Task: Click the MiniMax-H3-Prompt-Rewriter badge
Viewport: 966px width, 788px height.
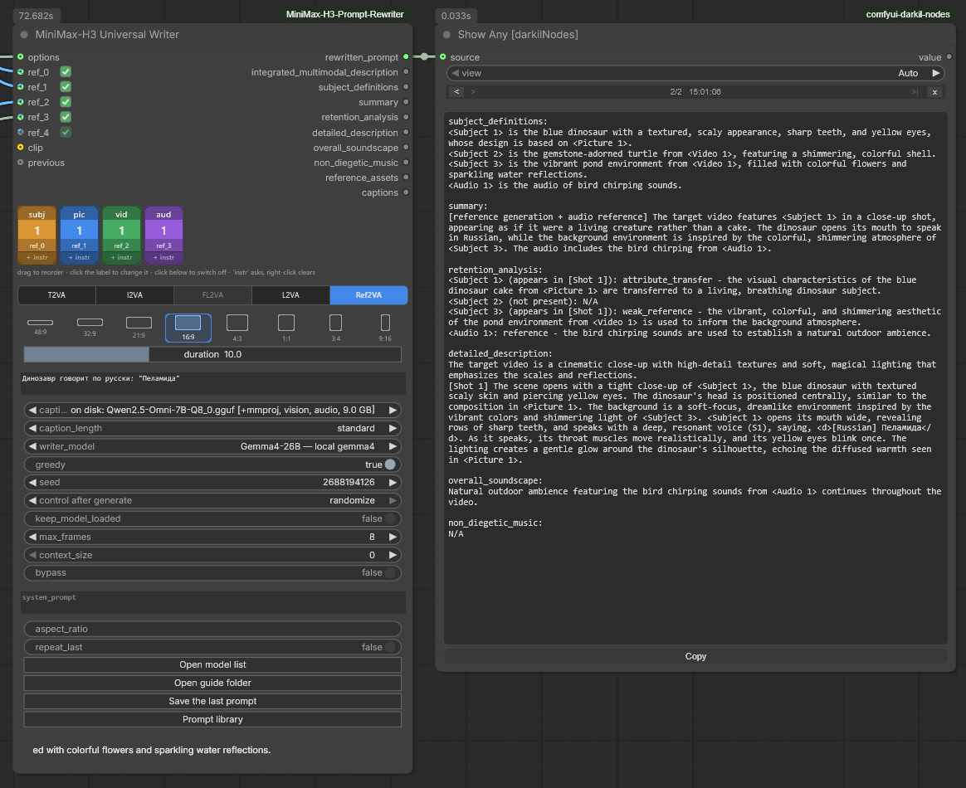Action: point(345,14)
